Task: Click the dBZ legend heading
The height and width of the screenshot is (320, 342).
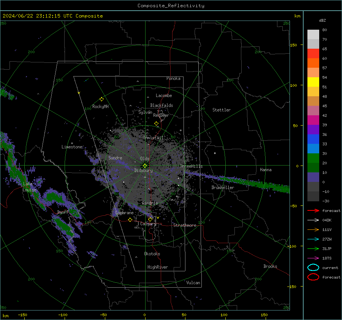Action: [322, 20]
